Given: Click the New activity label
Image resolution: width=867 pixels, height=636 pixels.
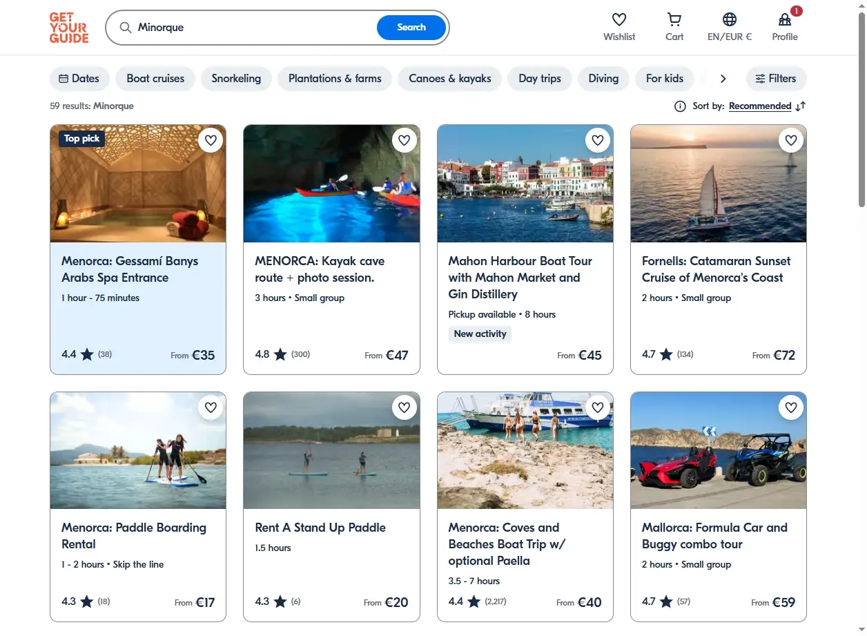Looking at the screenshot, I should pos(480,334).
